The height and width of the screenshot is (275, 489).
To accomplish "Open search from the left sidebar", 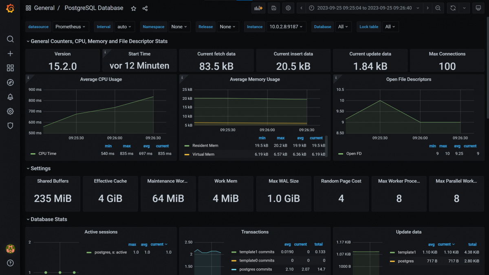I will coord(10,39).
